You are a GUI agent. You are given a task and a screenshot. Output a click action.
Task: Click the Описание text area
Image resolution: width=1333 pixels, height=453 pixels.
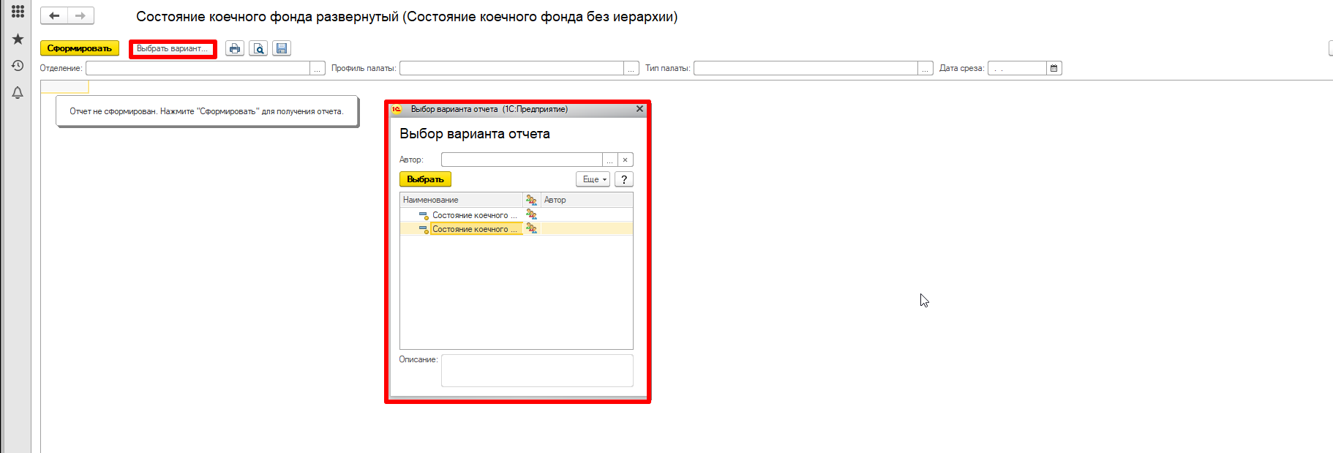tap(536, 370)
